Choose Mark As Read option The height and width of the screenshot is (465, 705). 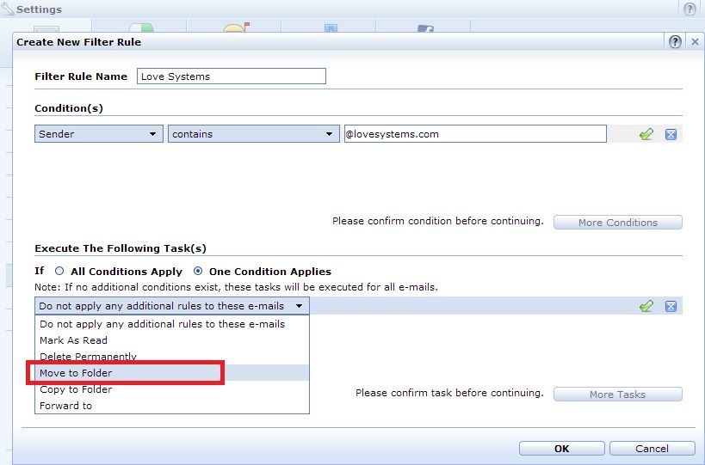[x=172, y=340]
